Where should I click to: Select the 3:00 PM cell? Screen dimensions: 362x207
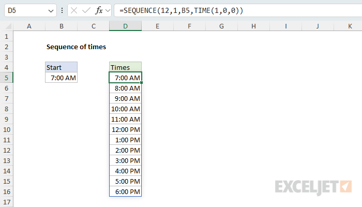[125, 161]
